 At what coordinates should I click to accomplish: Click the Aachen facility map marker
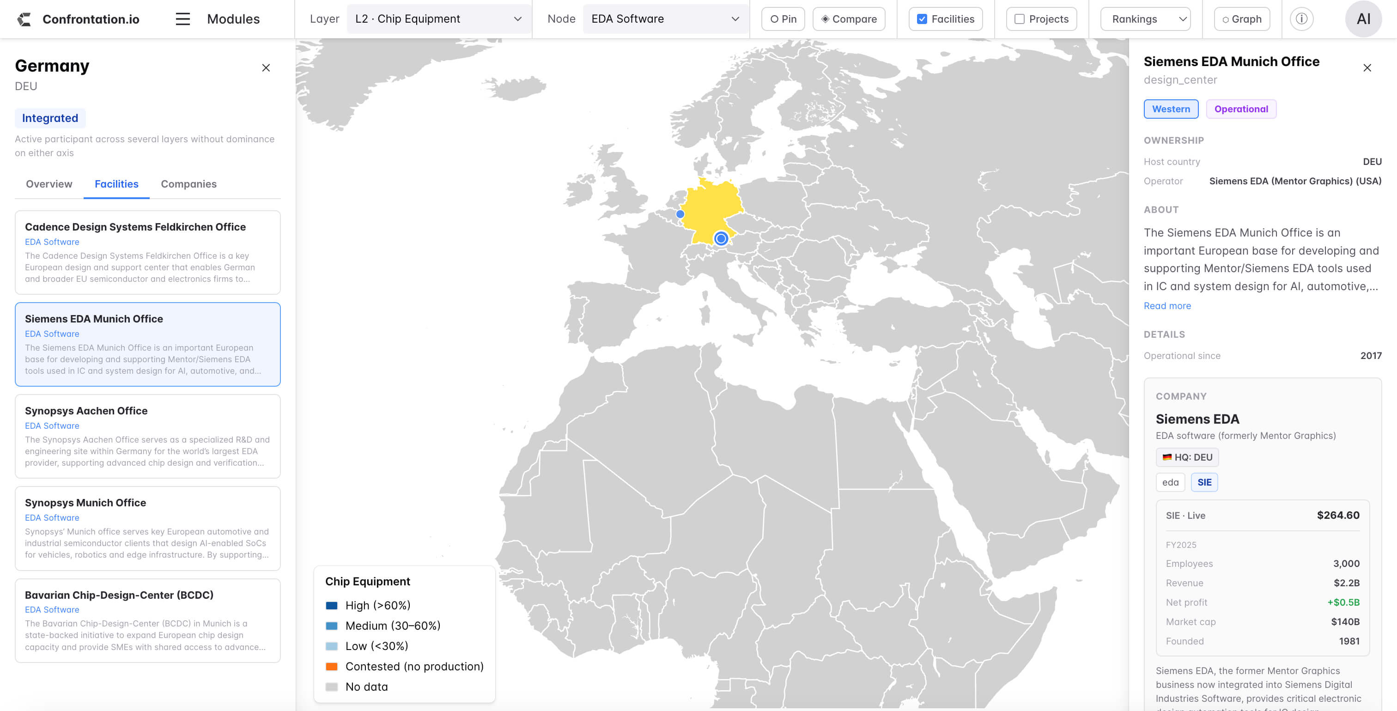[x=680, y=214]
